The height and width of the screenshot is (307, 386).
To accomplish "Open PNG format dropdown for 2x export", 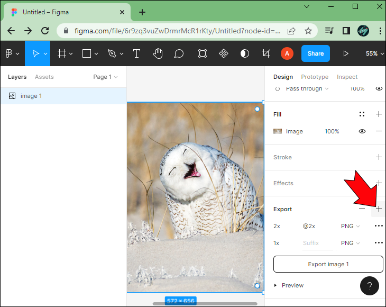I will click(350, 226).
